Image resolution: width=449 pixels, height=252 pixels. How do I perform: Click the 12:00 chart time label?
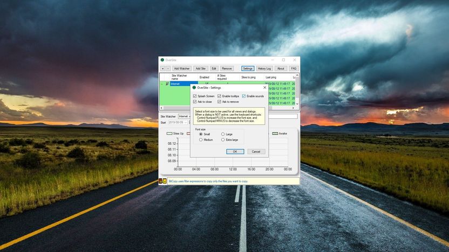coord(233,169)
